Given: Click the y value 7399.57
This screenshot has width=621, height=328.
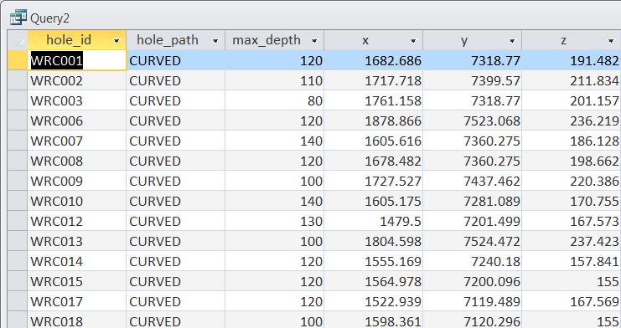Looking at the screenshot, I should 473,80.
